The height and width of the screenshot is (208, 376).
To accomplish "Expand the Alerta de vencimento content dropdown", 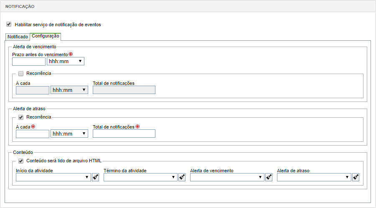I will pos(227,177).
